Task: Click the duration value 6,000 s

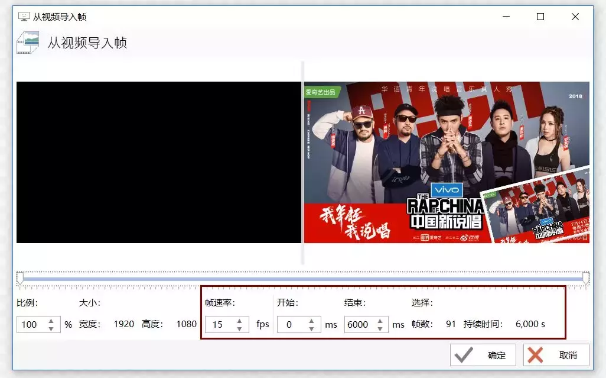Action: 530,324
